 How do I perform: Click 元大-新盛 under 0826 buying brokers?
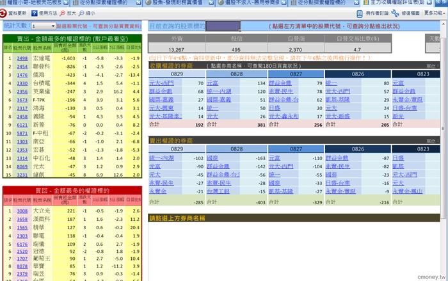[338, 116]
